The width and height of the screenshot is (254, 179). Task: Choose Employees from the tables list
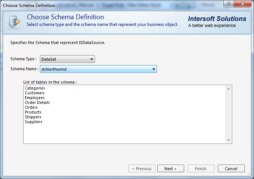pyautogui.click(x=34, y=98)
